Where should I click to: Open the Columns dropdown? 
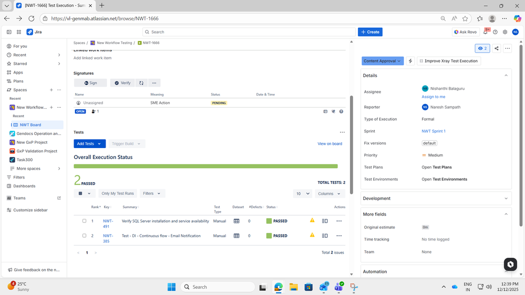click(x=330, y=194)
